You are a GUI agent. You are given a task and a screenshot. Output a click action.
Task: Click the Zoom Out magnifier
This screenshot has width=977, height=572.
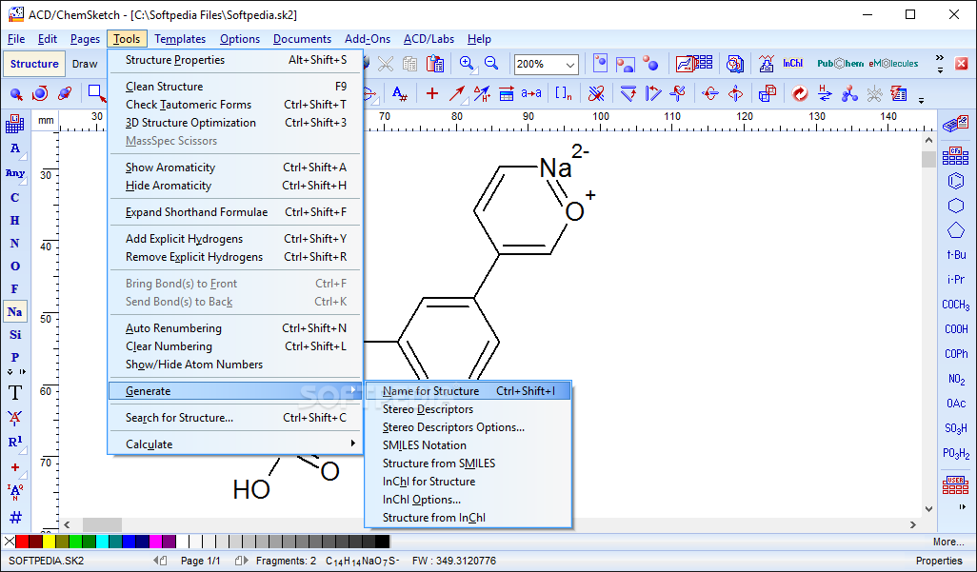(x=491, y=64)
